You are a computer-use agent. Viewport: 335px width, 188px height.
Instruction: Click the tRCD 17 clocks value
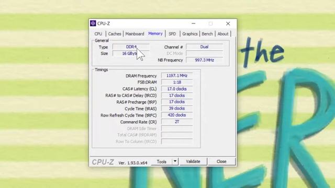[x=177, y=96]
